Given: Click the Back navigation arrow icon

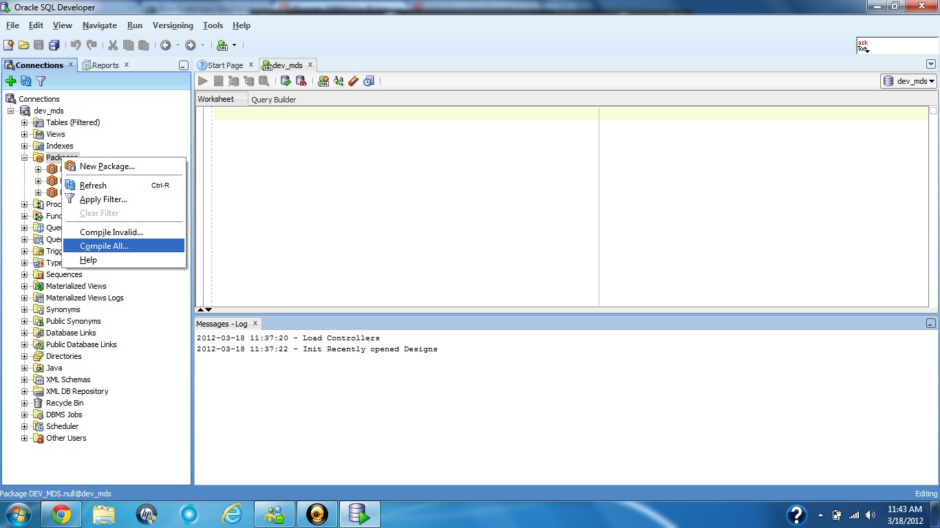Looking at the screenshot, I should tap(166, 45).
